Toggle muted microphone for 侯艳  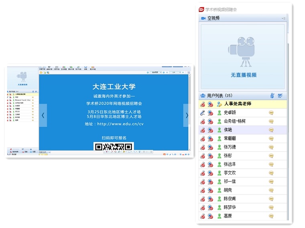(x=203, y=130)
